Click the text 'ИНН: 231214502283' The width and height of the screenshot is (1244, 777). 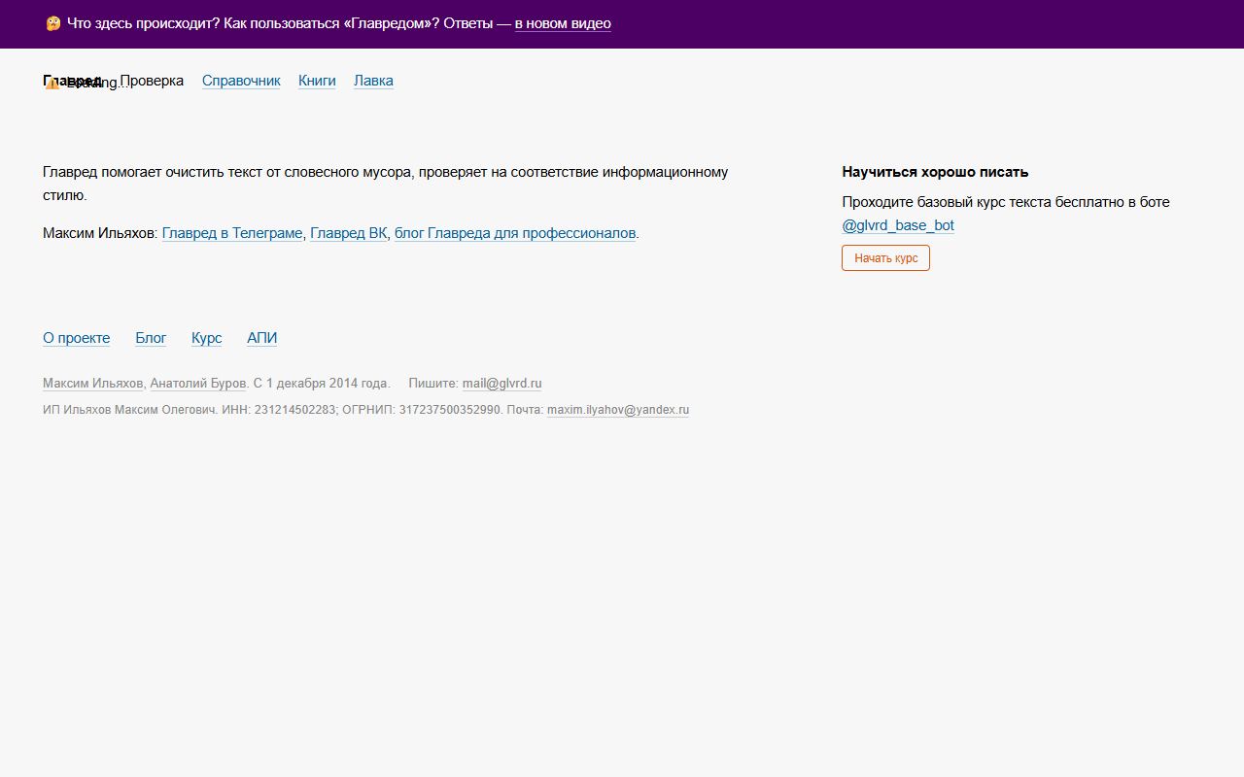279,410
